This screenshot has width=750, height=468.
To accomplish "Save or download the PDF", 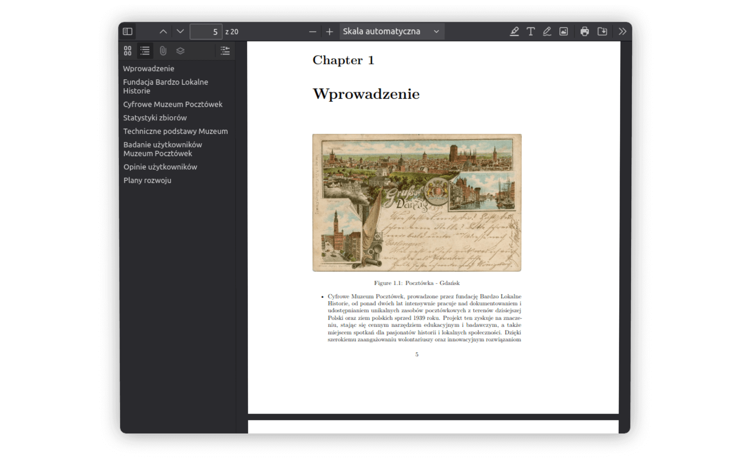I will coord(602,32).
